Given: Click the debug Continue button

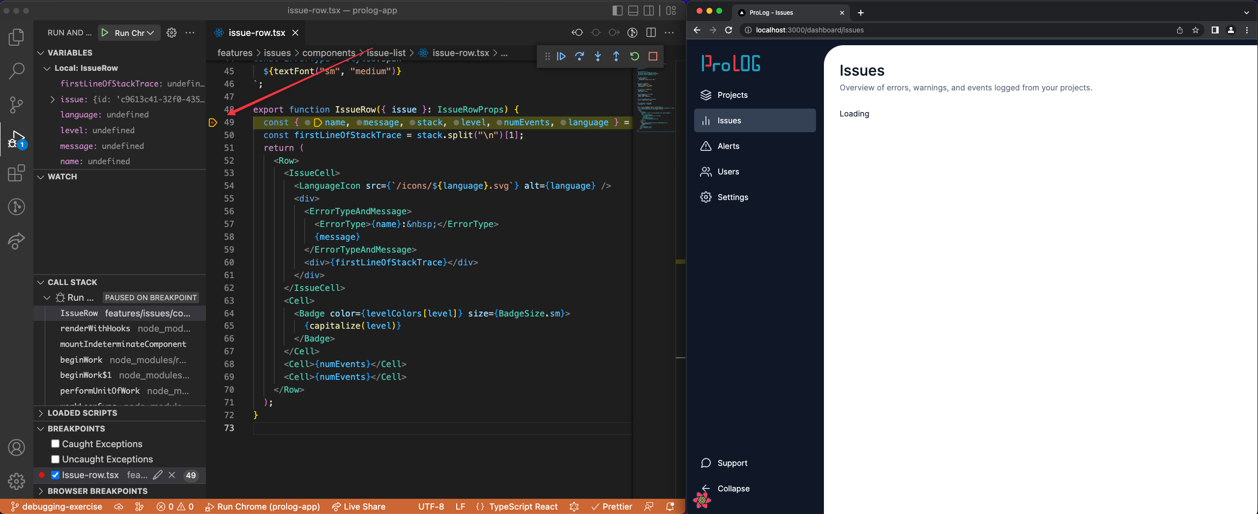Looking at the screenshot, I should (x=561, y=57).
